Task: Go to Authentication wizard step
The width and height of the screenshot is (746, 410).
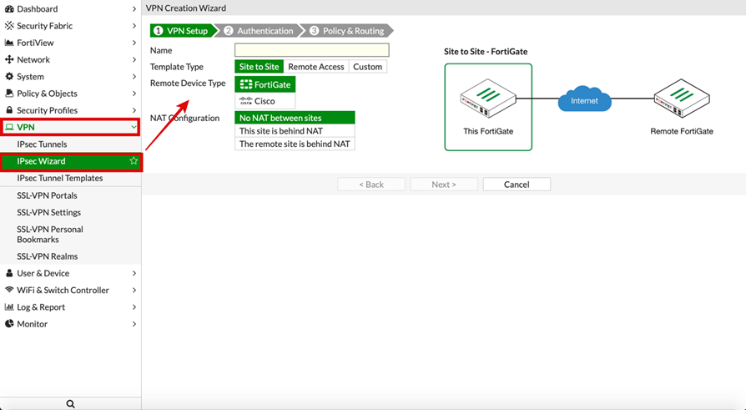Action: click(x=260, y=30)
